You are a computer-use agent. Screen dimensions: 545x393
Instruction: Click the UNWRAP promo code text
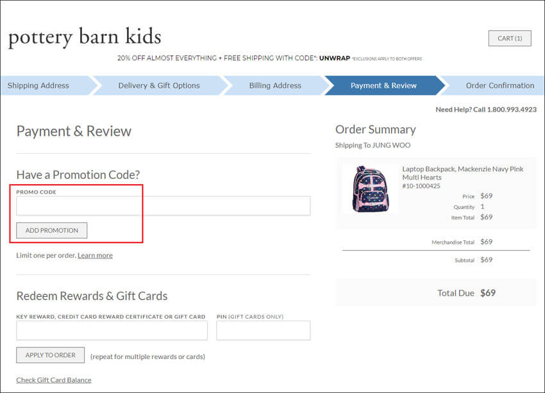(x=335, y=58)
